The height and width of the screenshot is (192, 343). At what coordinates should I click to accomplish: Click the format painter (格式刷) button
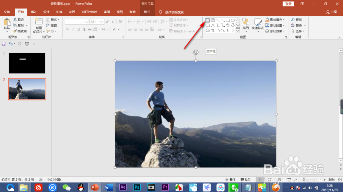tap(20, 31)
